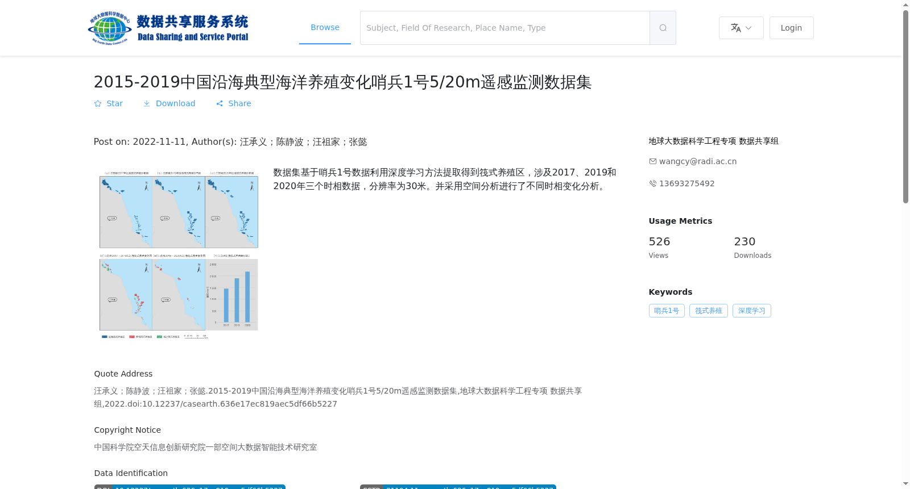This screenshot has width=910, height=489.
Task: Click the scrollbar up arrow
Action: tap(906, 5)
